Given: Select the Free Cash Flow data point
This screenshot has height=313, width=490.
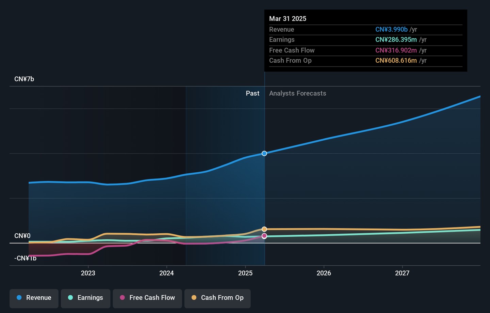Looking at the screenshot, I should pos(264,236).
